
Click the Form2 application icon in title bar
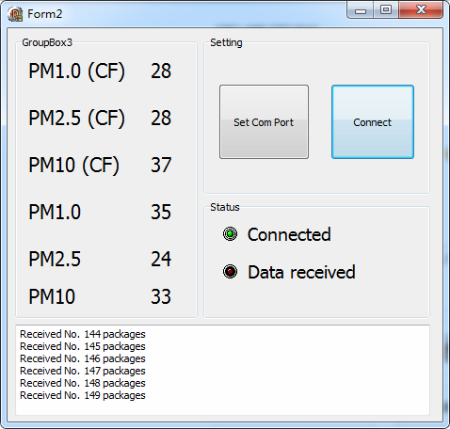(x=15, y=14)
